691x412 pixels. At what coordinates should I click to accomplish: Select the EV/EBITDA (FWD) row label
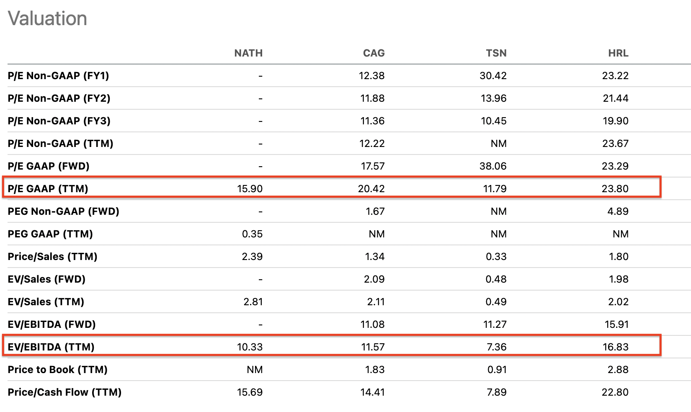pyautogui.click(x=52, y=324)
